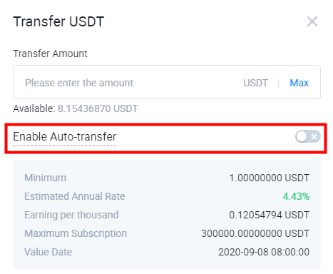The height and width of the screenshot is (274, 333).
Task: Click the Earning per thousand label
Action: [71, 215]
